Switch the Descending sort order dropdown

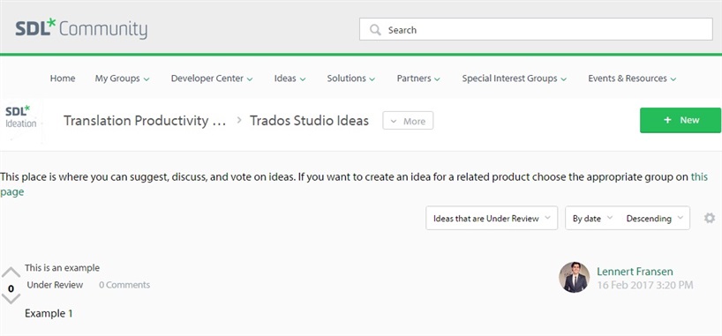coord(654,218)
